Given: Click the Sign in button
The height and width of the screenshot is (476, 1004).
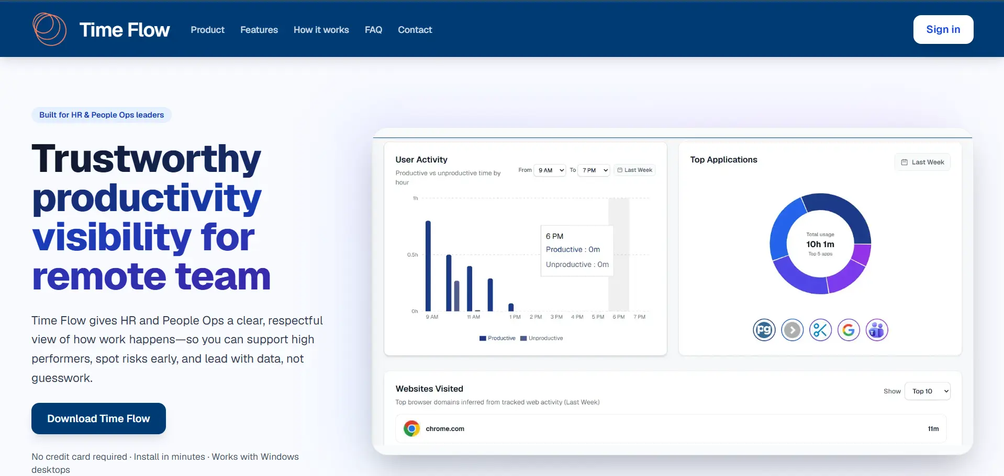Looking at the screenshot, I should (x=943, y=29).
